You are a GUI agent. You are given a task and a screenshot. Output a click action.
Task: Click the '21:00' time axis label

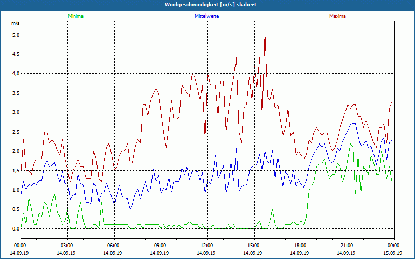(x=348, y=246)
